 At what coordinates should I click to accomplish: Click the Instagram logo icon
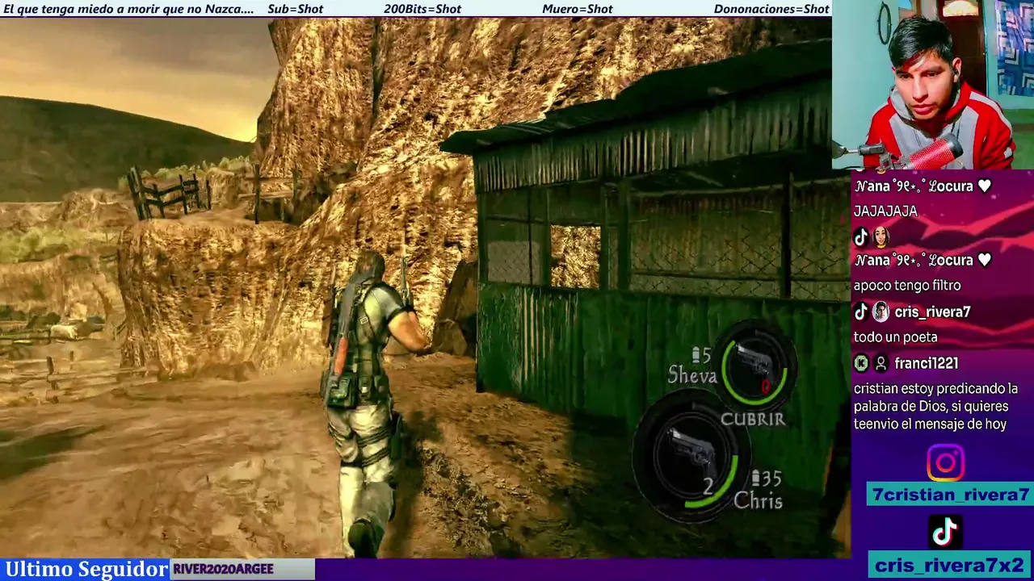[x=945, y=463]
